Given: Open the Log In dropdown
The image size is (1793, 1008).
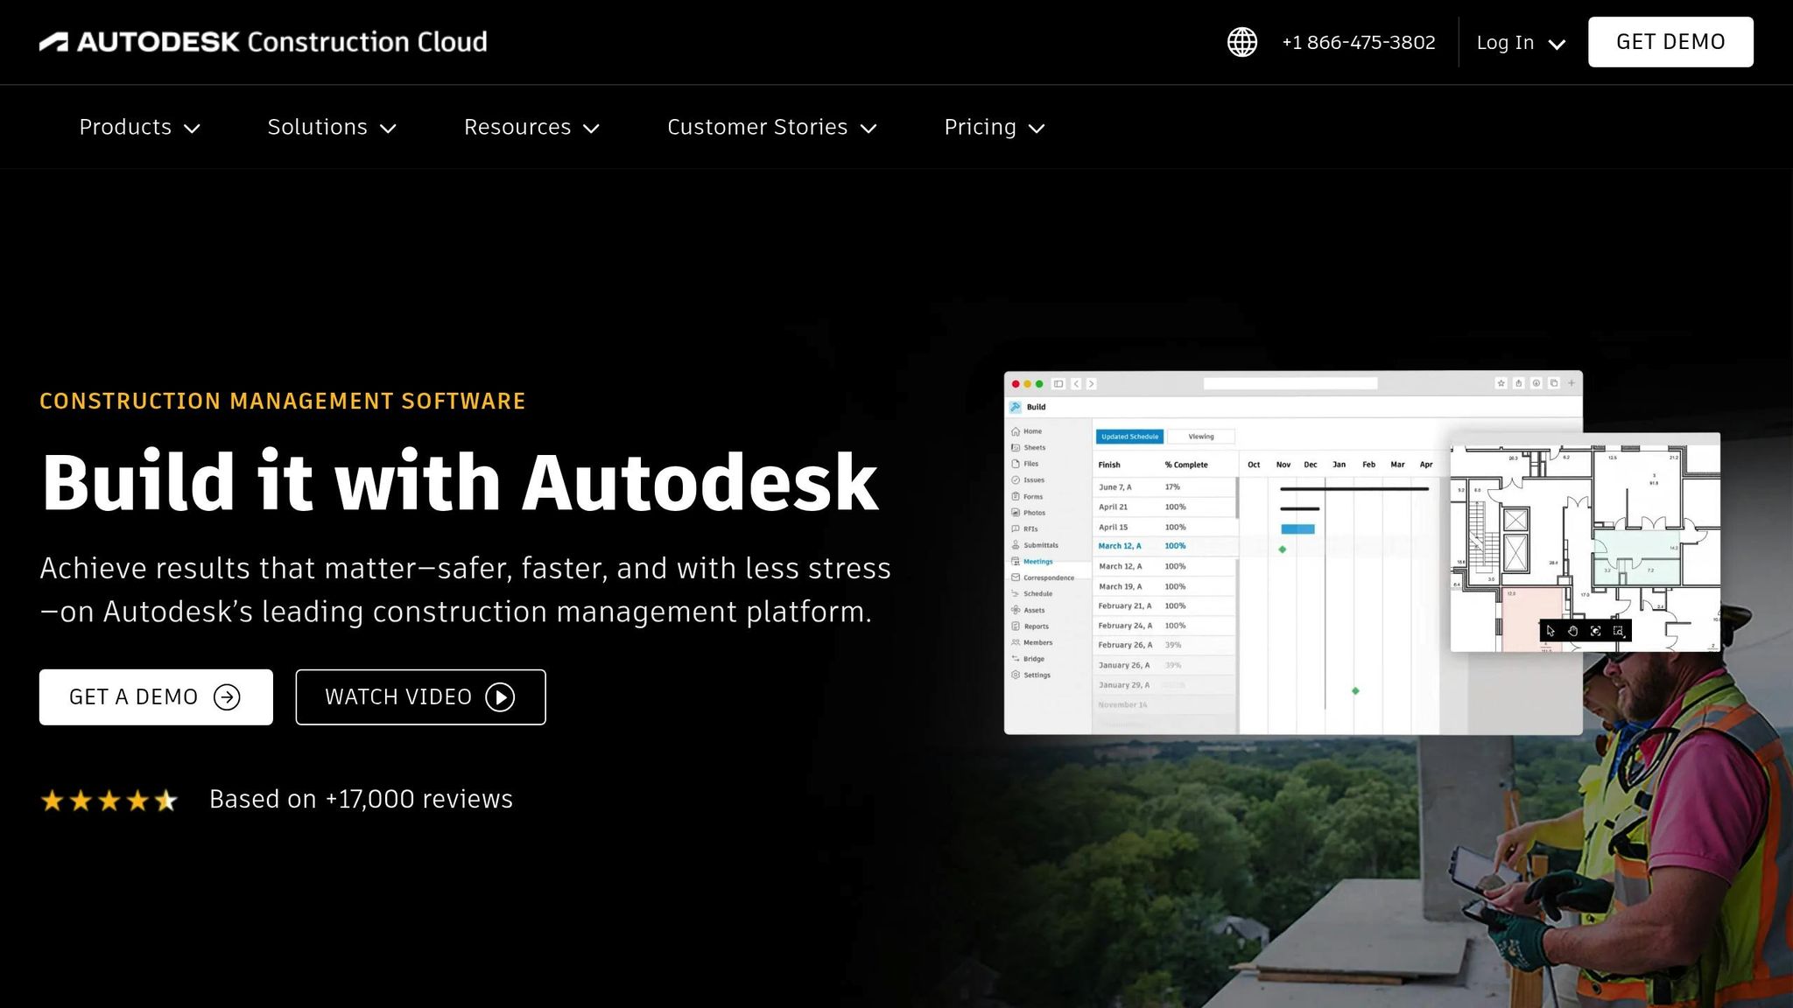Looking at the screenshot, I should pos(1521,42).
